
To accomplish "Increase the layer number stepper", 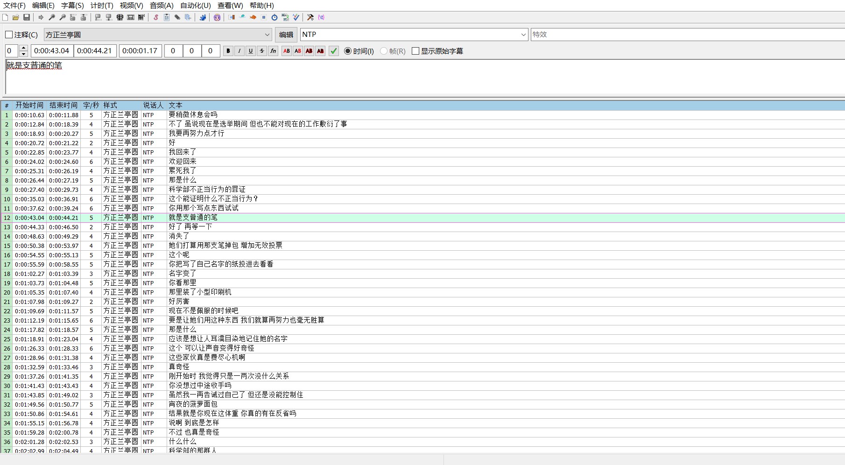I will click(24, 48).
